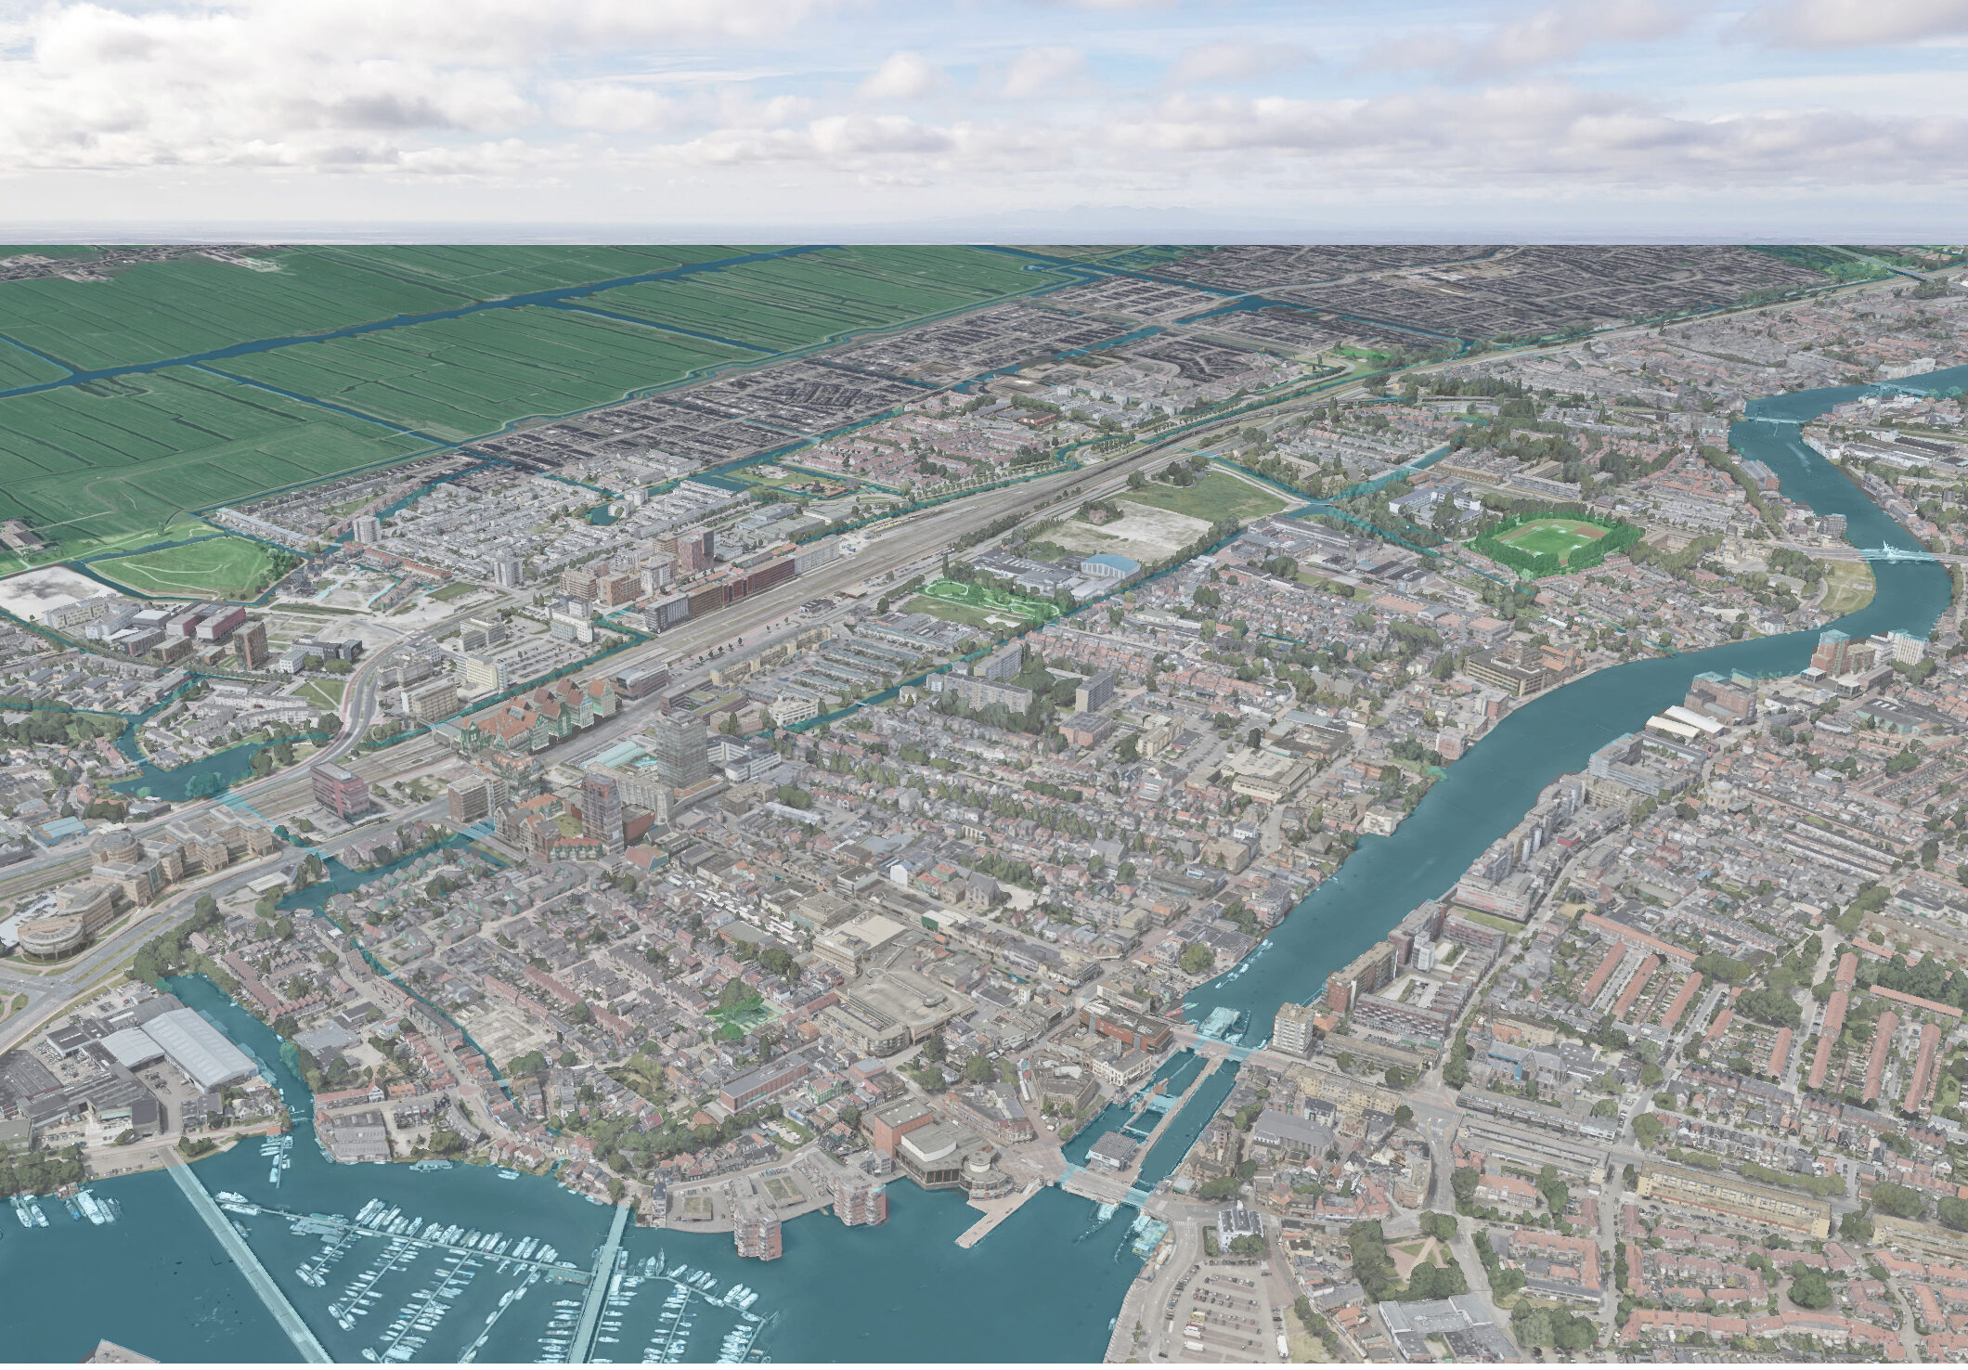Select the tall grey tower beside the station
This screenshot has height=1370, width=1968.
pyautogui.click(x=682, y=749)
